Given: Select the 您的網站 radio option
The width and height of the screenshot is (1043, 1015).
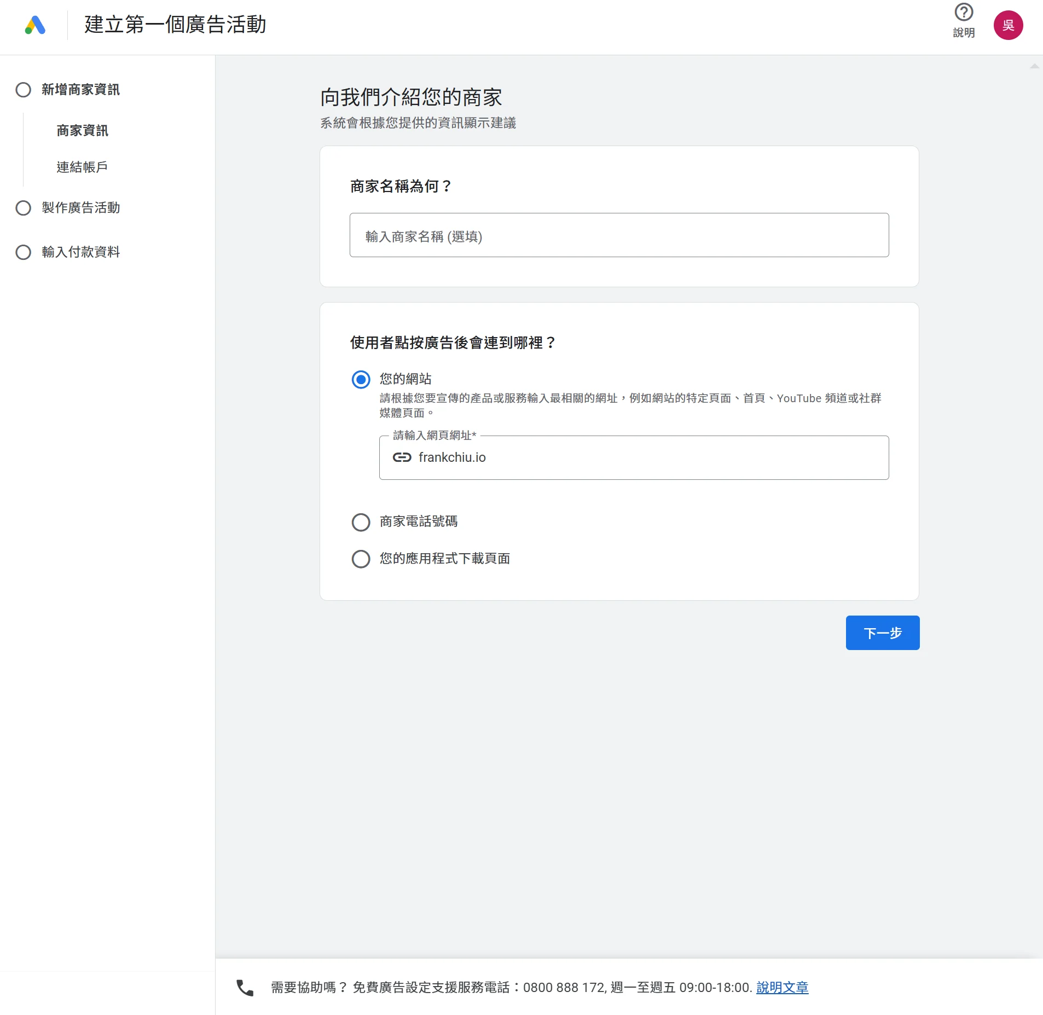Looking at the screenshot, I should tap(361, 379).
